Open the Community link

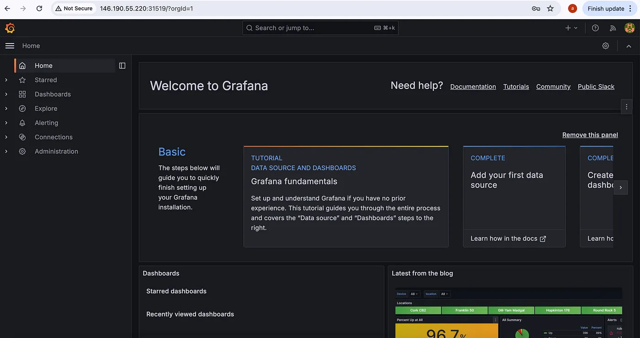coord(553,86)
